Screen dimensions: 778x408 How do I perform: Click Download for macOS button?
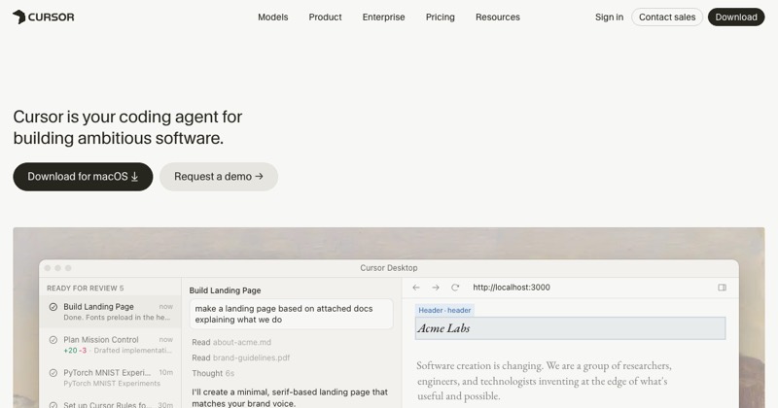83,177
